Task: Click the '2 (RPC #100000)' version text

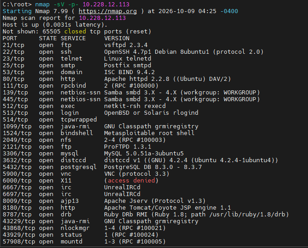Action: tap(131, 86)
